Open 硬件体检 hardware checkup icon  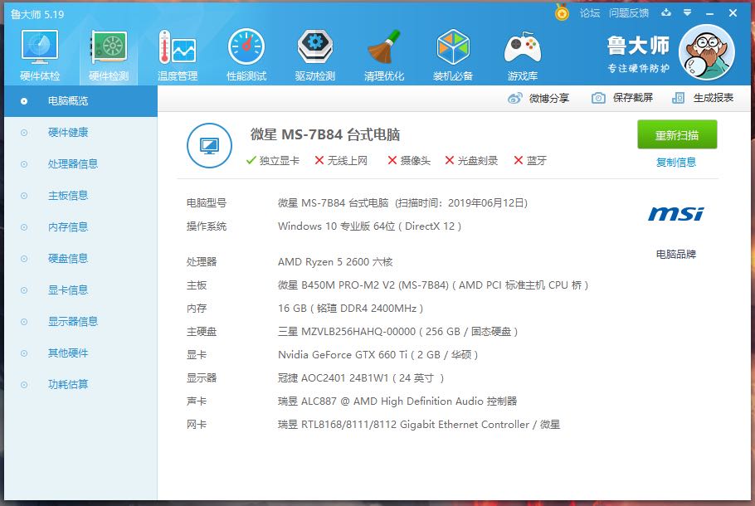pyautogui.click(x=40, y=55)
